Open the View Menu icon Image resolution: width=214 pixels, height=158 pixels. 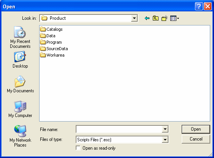pyautogui.click(x=174, y=18)
